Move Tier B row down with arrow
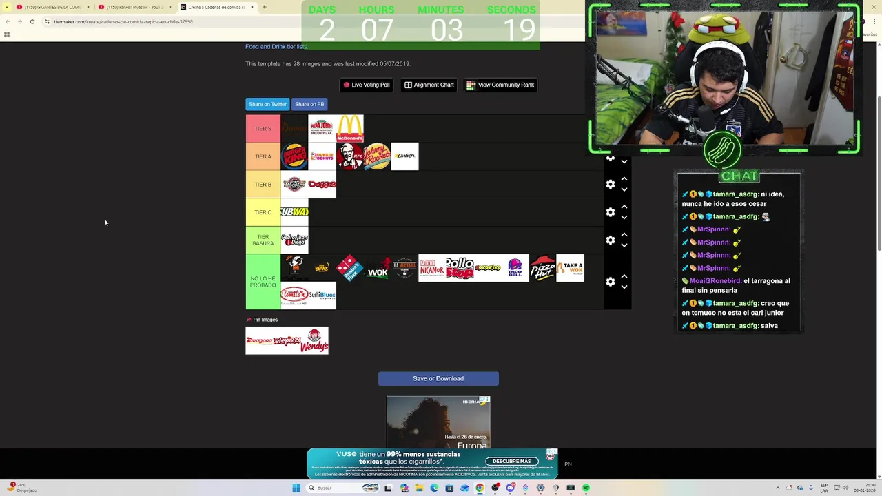 point(624,189)
